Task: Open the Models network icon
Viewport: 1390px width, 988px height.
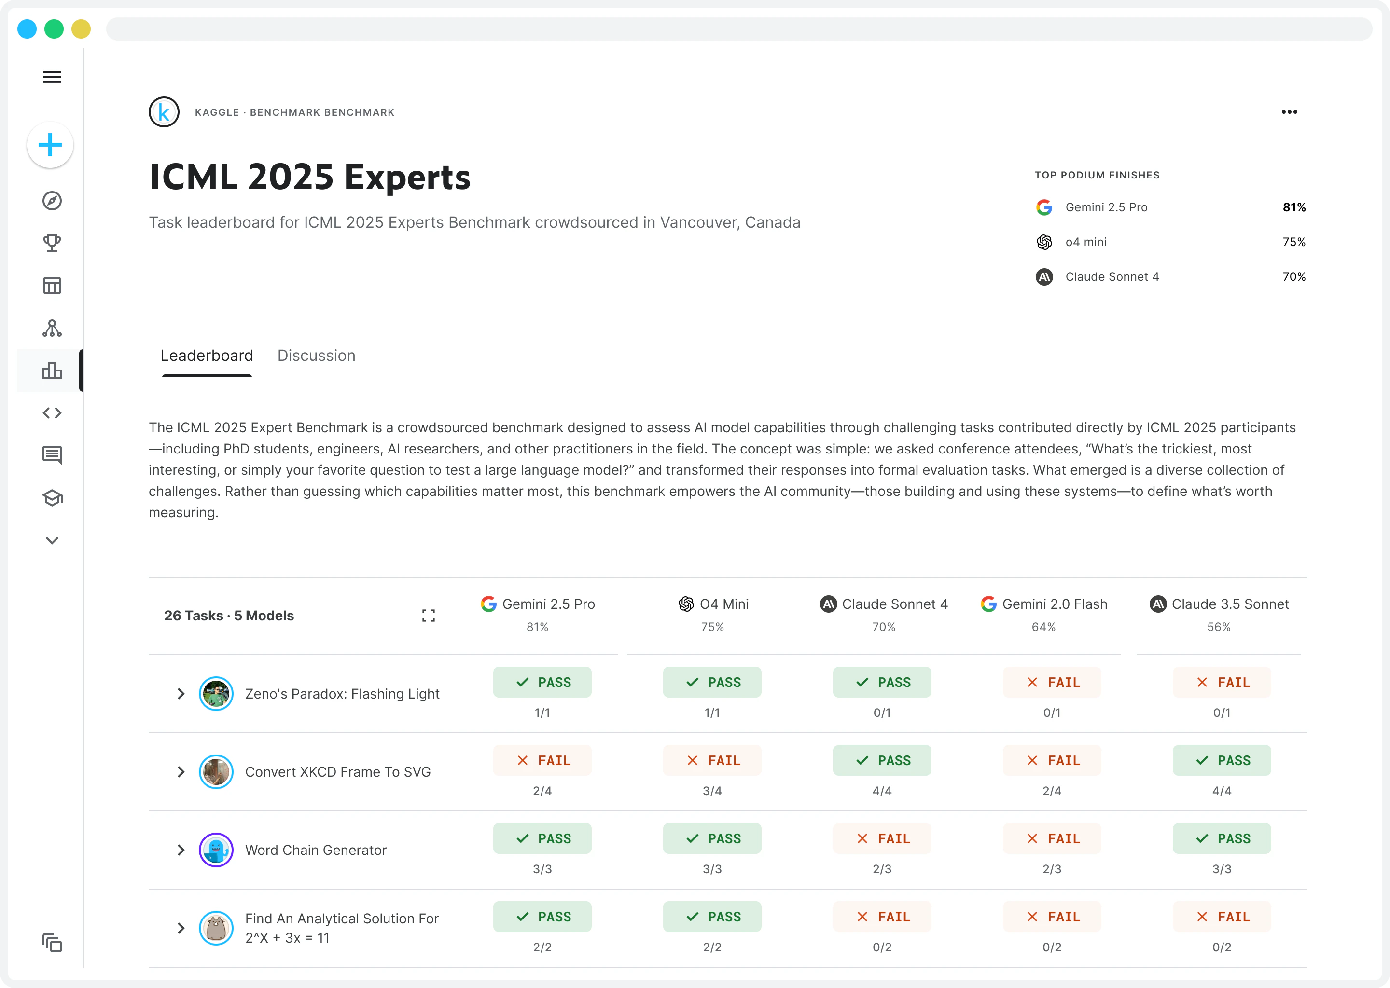Action: [x=52, y=329]
